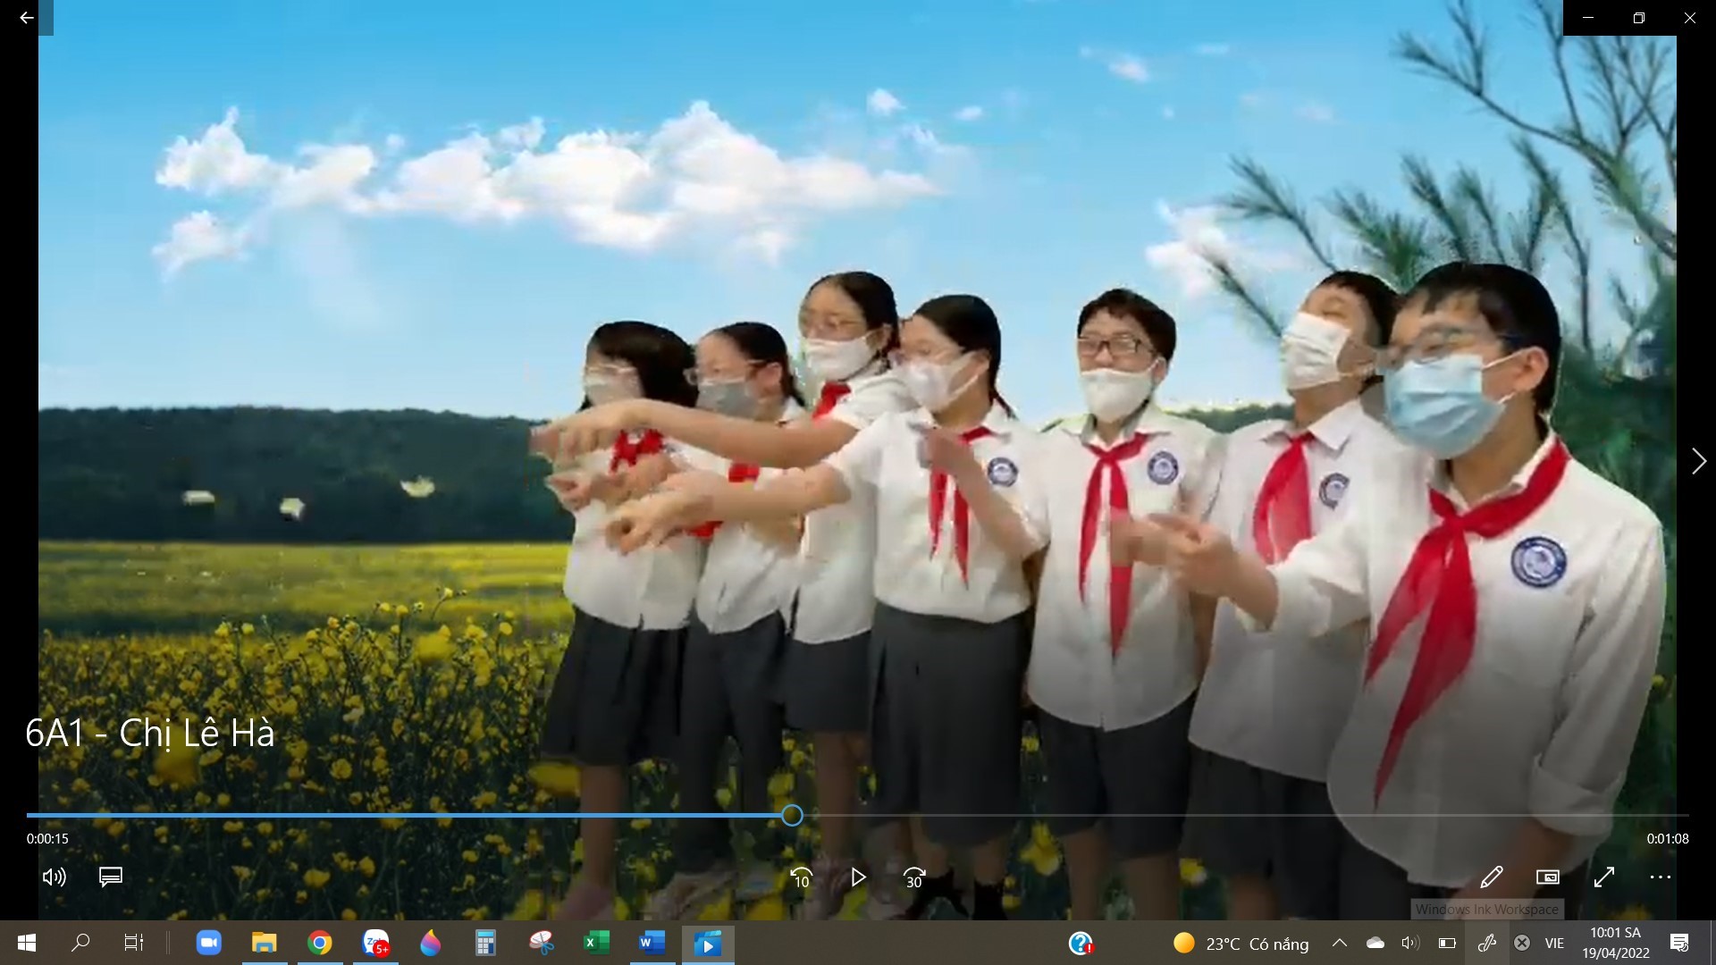The width and height of the screenshot is (1716, 965).
Task: Open Google Chrome from the taskbar
Action: point(319,943)
